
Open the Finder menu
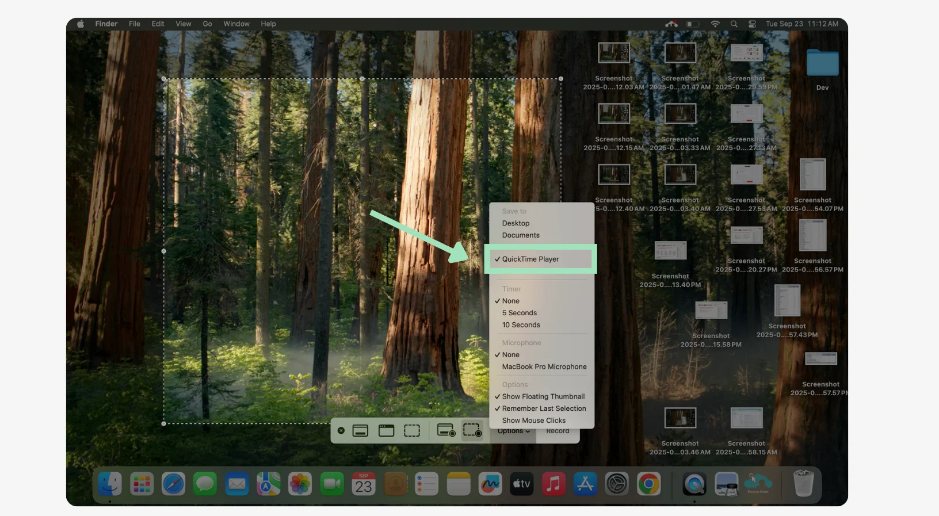point(106,24)
